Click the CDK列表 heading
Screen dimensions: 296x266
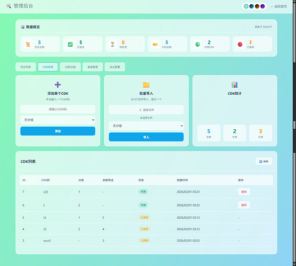28,162
